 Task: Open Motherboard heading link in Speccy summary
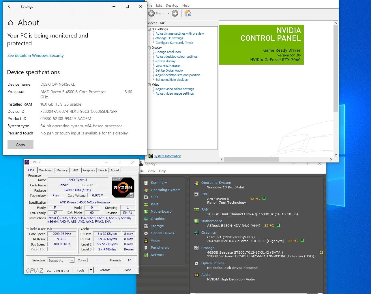click(x=212, y=221)
